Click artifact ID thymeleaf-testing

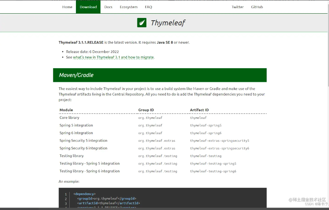[206, 156]
